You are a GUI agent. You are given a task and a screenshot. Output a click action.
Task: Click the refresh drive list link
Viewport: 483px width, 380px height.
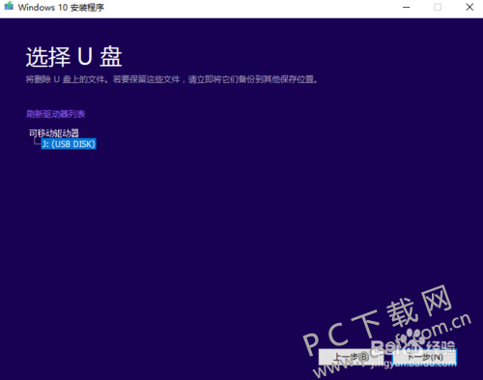(55, 114)
